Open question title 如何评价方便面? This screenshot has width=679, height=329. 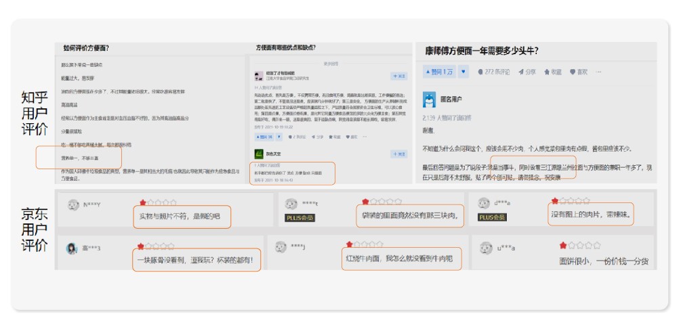click(86, 48)
